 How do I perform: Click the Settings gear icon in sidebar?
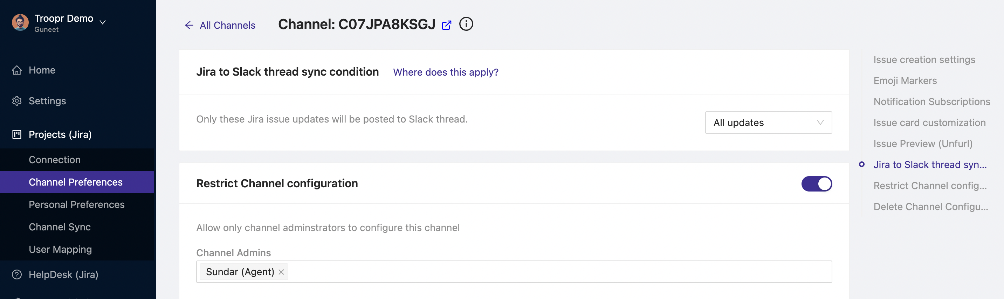(x=17, y=101)
